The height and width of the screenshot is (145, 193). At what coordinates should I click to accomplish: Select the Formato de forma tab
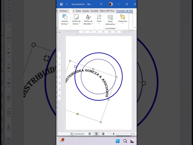pyautogui.click(x=125, y=11)
